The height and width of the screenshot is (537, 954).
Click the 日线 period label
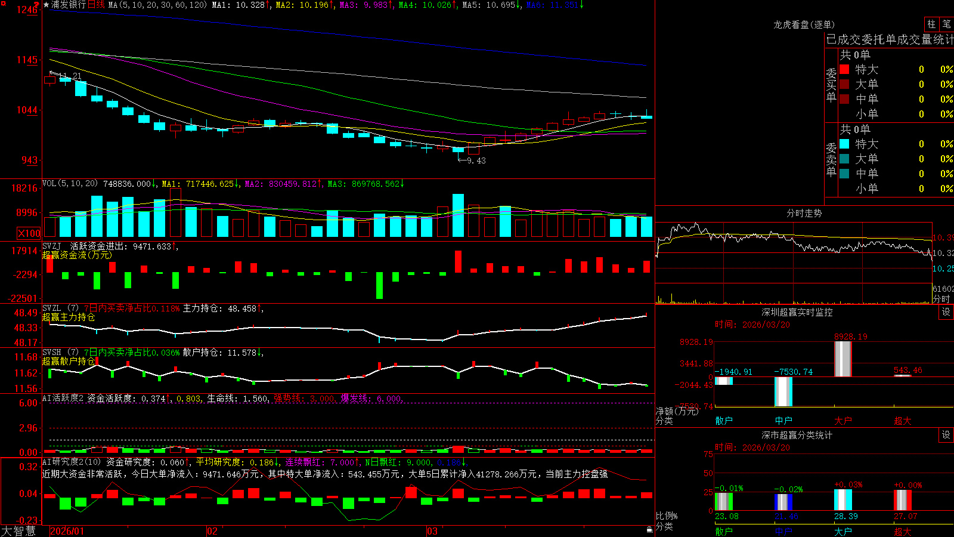coord(96,5)
